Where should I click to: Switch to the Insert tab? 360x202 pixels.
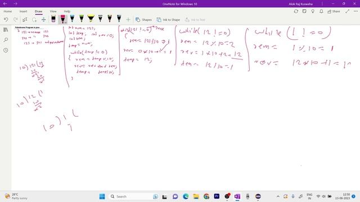click(x=23, y=11)
